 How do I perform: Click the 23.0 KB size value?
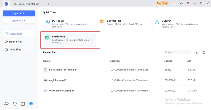(192, 80)
